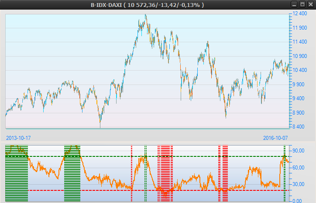This screenshot has height=203, width=316.
Task: Click the 8 400 price axis label
Action: pyautogui.click(x=299, y=127)
